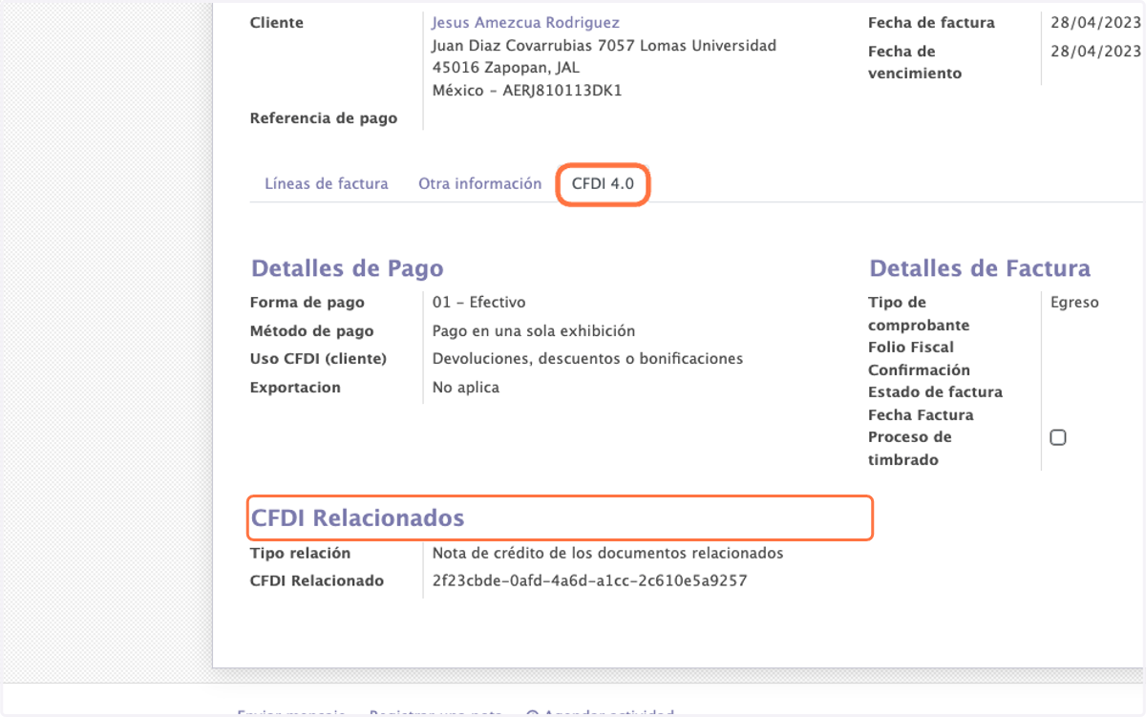Click Tipo de comprobante value Egreso
1146x717 pixels.
click(1074, 303)
